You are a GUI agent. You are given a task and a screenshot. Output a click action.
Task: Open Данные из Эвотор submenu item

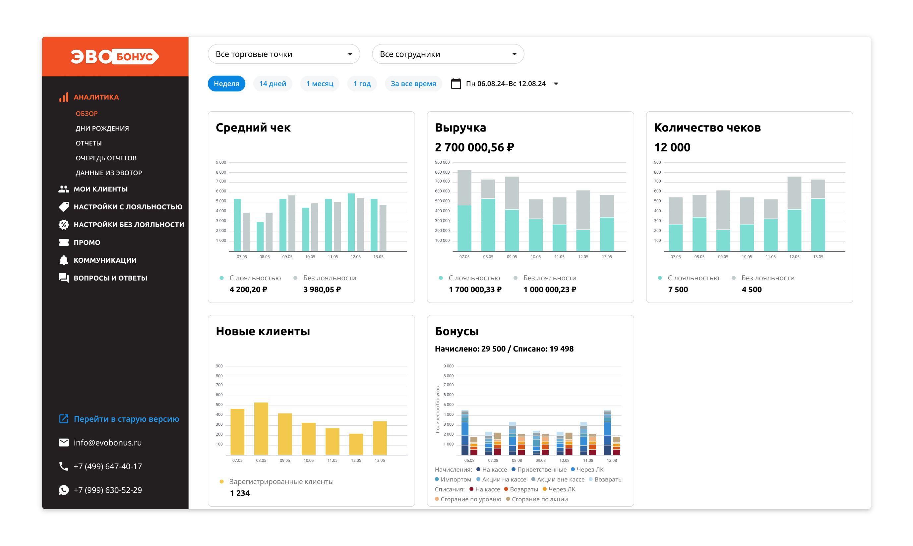[109, 173]
